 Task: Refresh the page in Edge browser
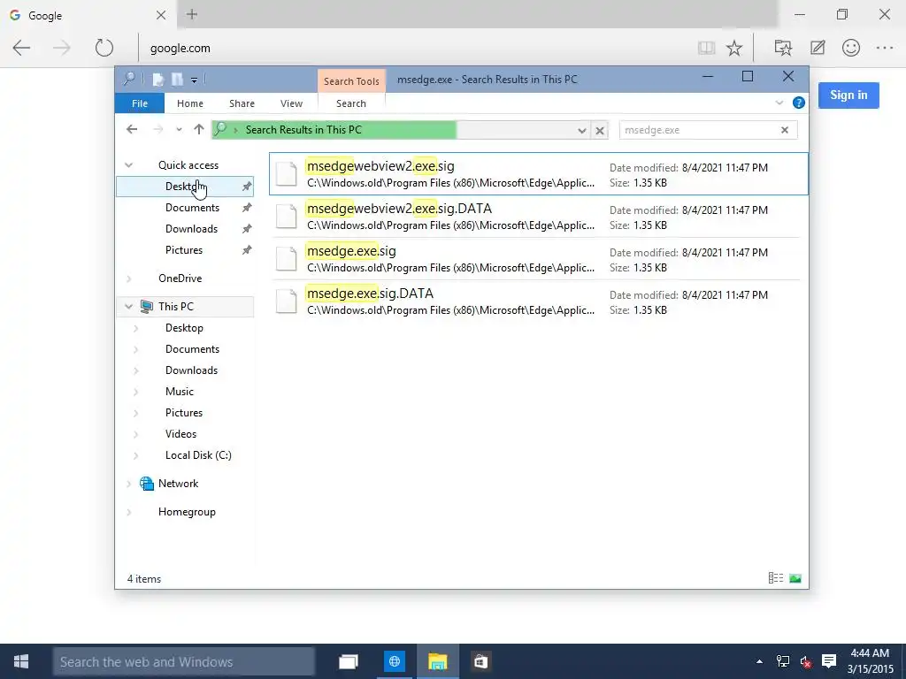coord(104,48)
